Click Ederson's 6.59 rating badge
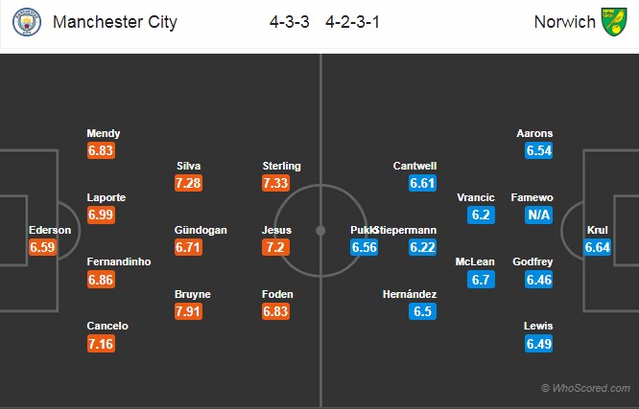This screenshot has height=409, width=639. [x=43, y=247]
